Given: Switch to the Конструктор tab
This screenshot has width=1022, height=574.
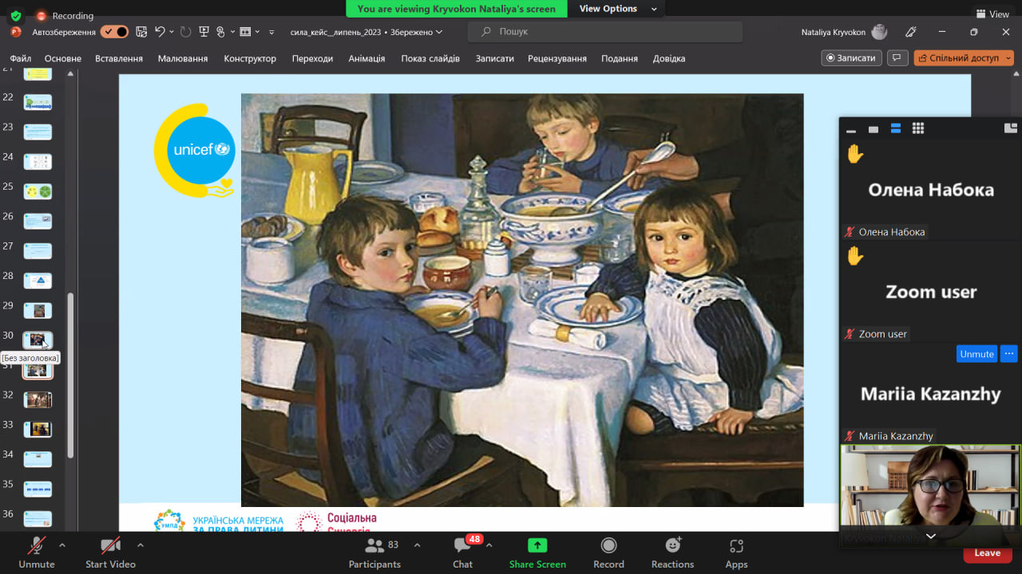Looking at the screenshot, I should (x=250, y=58).
